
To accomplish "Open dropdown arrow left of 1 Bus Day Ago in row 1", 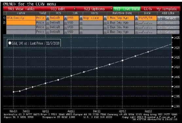I will (105, 18).
